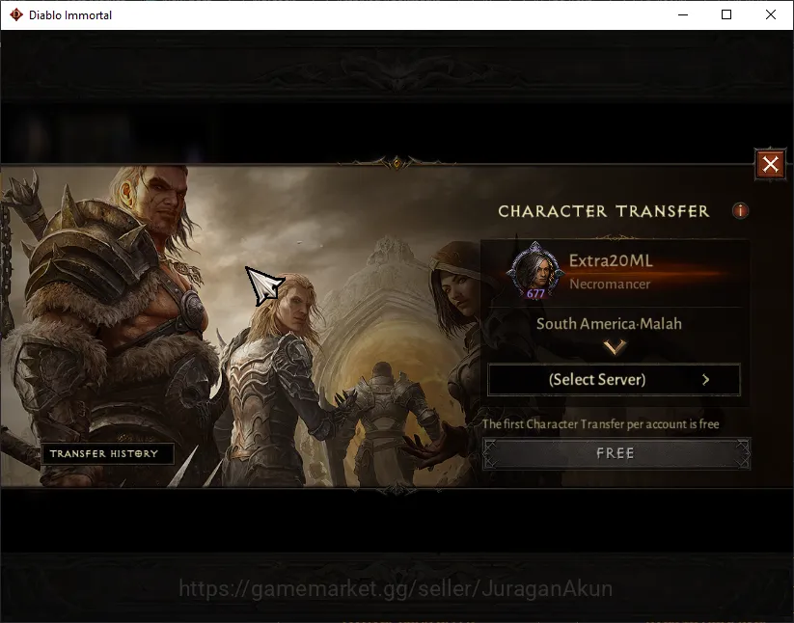Screen dimensions: 794x623
Task: Click the Extra20ML character name
Action: tap(611, 260)
